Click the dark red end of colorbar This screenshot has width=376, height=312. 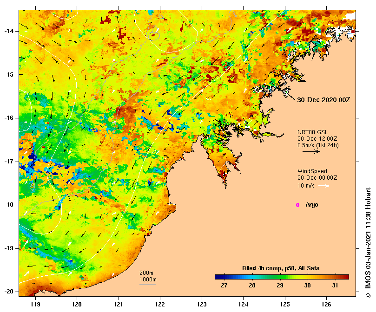[346, 277]
